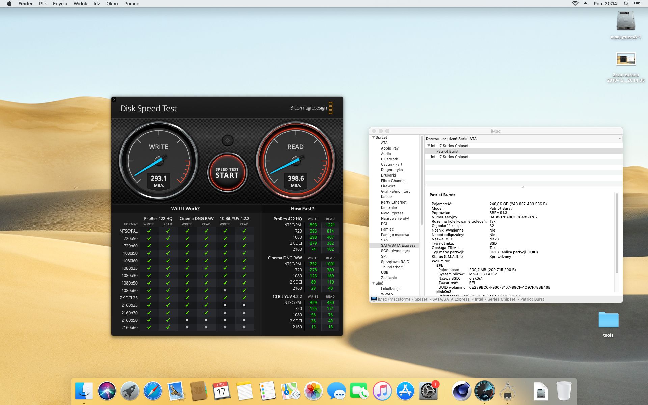The height and width of the screenshot is (405, 648).
Task: Collapse the first Intel 7 Series Chipset node
Action: (429, 146)
